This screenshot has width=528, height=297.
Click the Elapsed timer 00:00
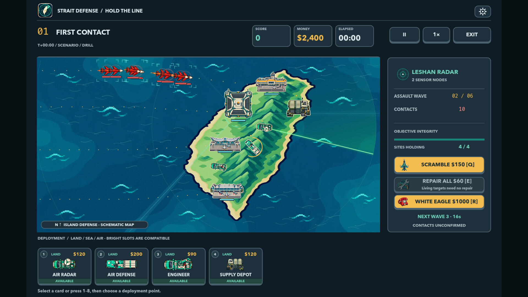click(x=350, y=38)
